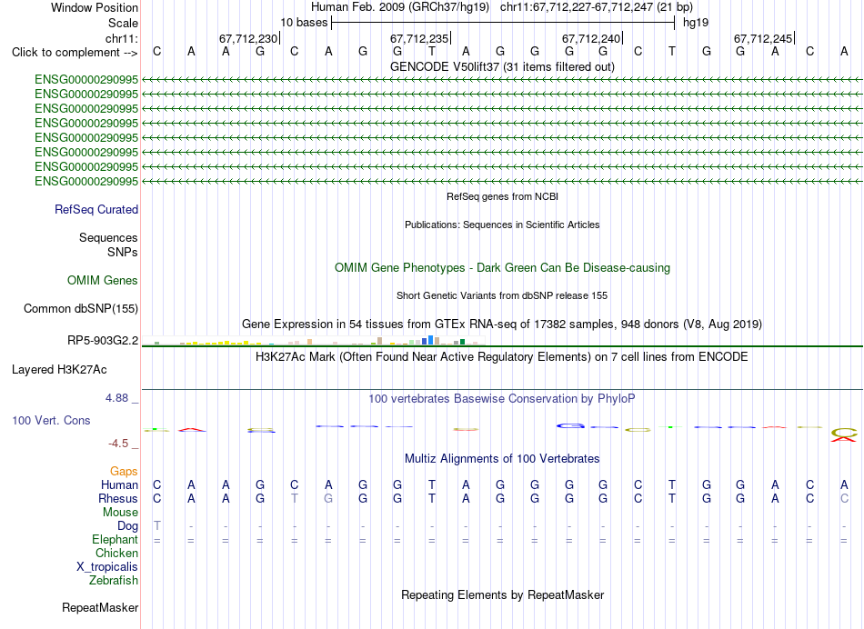Click the 'GENCODE V50lift37 (31 items filtered out)' title
This screenshot has height=629, width=864.
click(x=503, y=66)
